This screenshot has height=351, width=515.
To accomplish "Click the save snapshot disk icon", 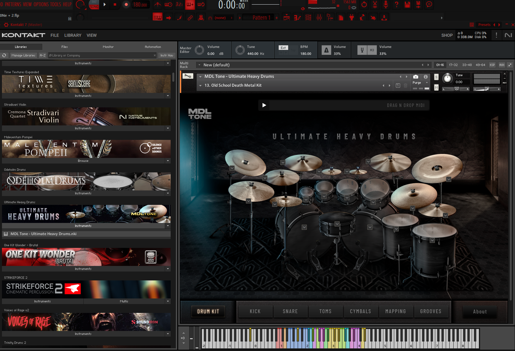I will [398, 85].
